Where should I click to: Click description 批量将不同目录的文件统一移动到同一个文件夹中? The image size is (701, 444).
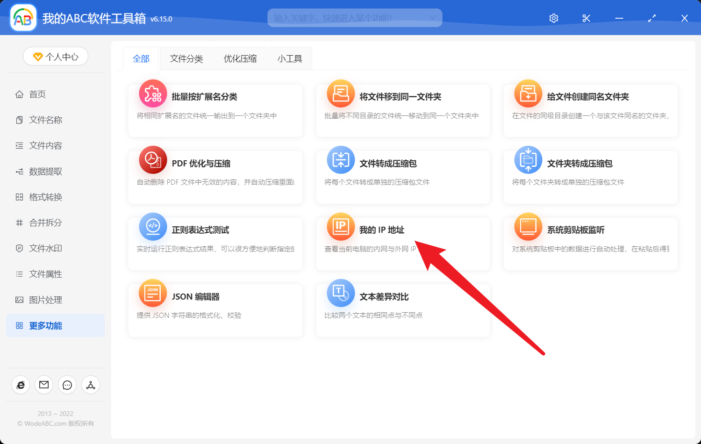[401, 116]
